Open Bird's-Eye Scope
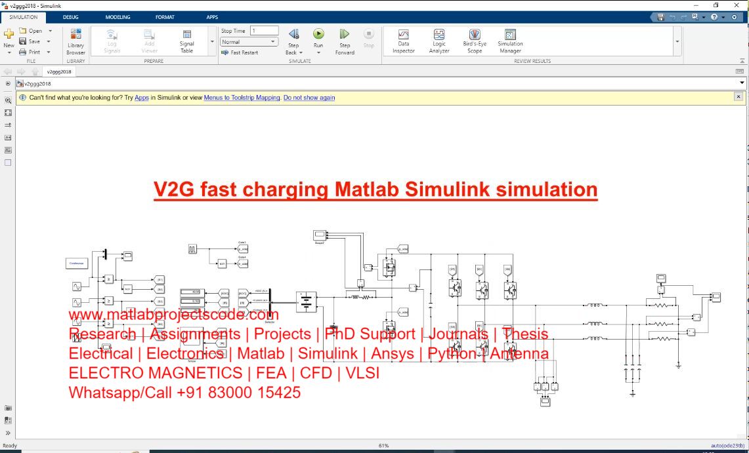The width and height of the screenshot is (749, 453). 475,41
